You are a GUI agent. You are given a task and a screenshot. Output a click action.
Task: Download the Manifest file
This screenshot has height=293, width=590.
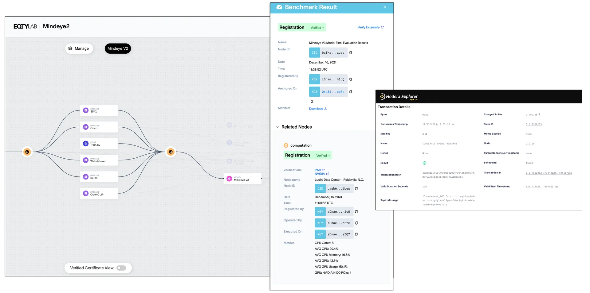tap(318, 109)
